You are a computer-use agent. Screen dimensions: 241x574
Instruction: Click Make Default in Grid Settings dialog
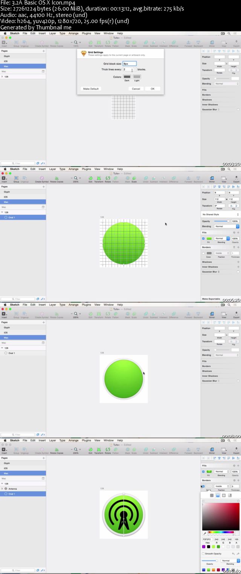point(91,89)
